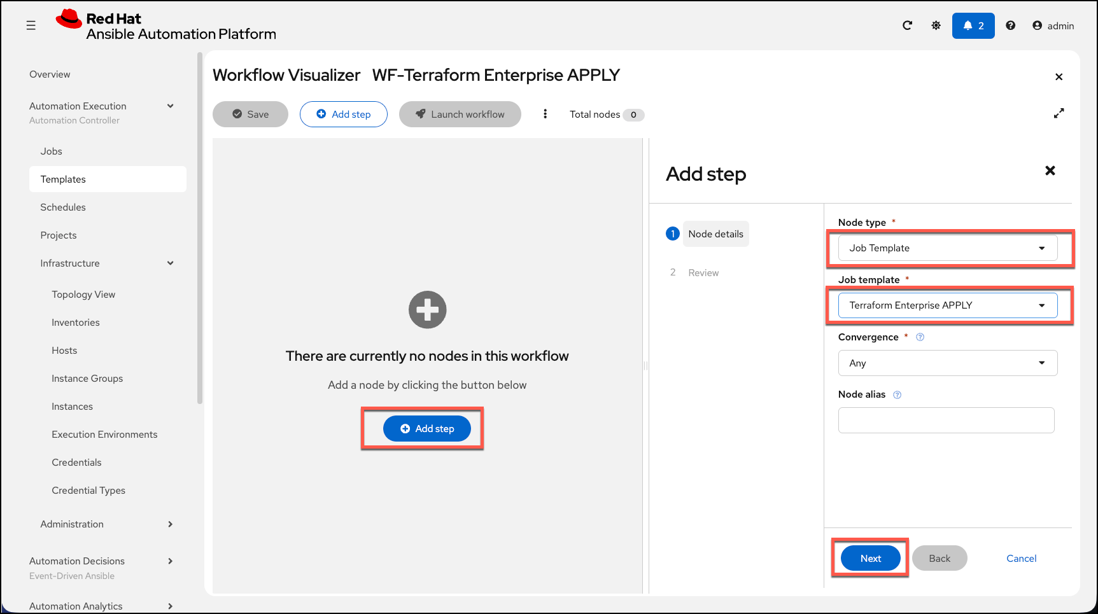Click the Save button
The height and width of the screenshot is (614, 1098).
tap(250, 114)
